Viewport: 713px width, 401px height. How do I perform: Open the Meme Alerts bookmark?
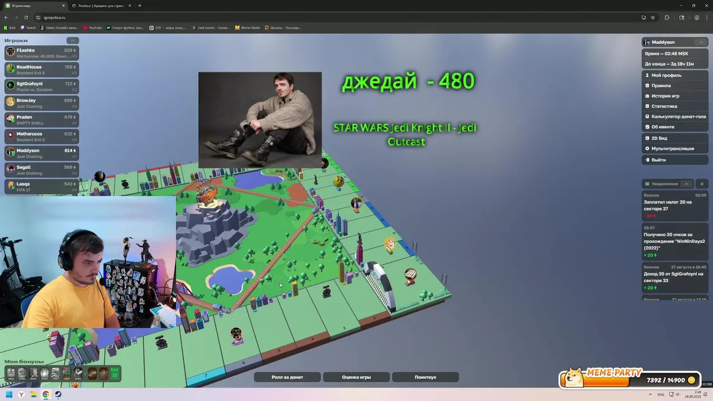coord(247,27)
